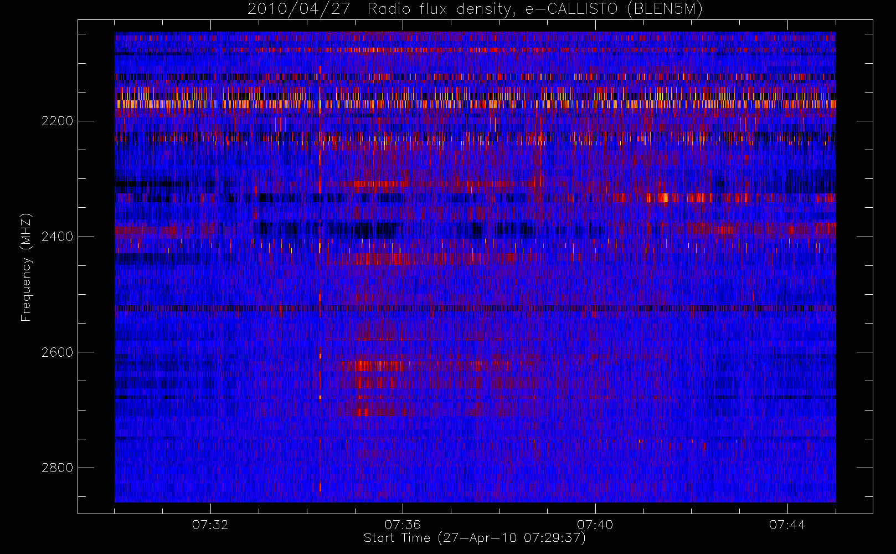The image size is (896, 554).
Task: Click the 07:32 time tick label
Action: [x=210, y=525]
